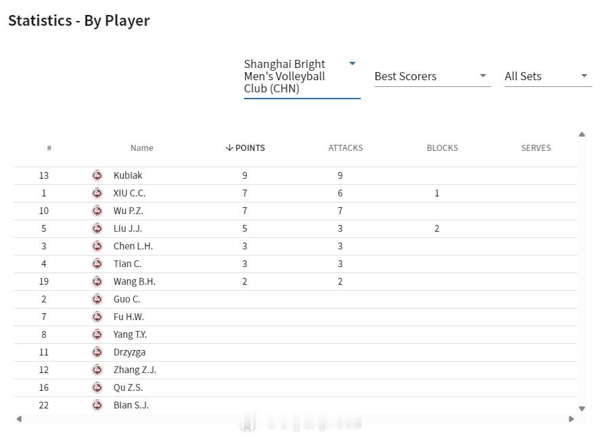This screenshot has height=437, width=602.
Task: Click the team logo next to XIU C.C.
Action: [x=97, y=193]
